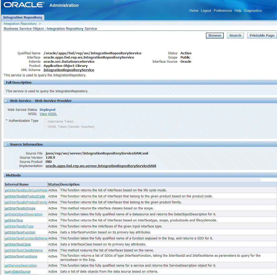The height and width of the screenshot is (275, 277).
Task: Click the Status value Active in header details
Action: coord(186,53)
